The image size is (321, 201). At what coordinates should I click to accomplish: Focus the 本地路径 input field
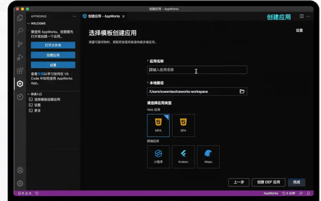click(197, 92)
